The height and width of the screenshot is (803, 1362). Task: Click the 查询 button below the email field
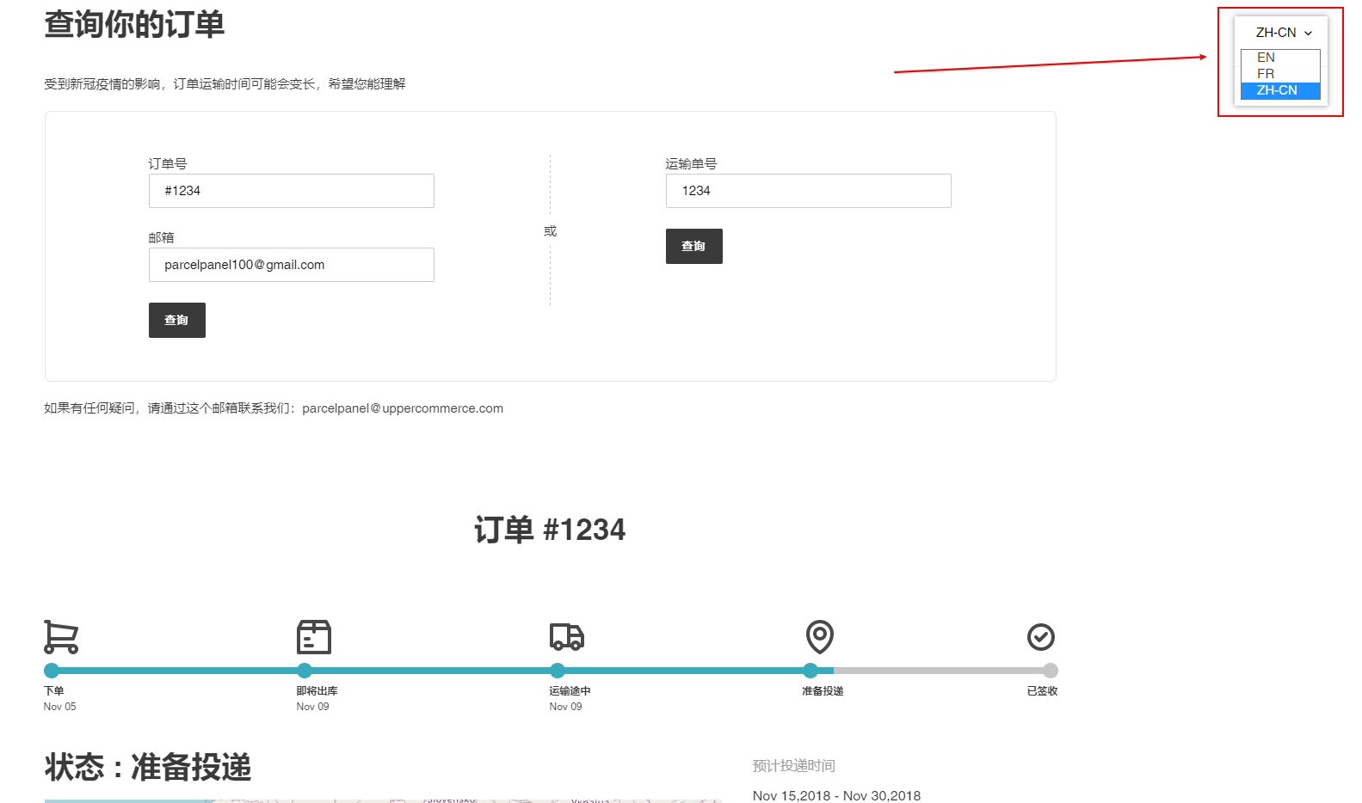click(177, 321)
